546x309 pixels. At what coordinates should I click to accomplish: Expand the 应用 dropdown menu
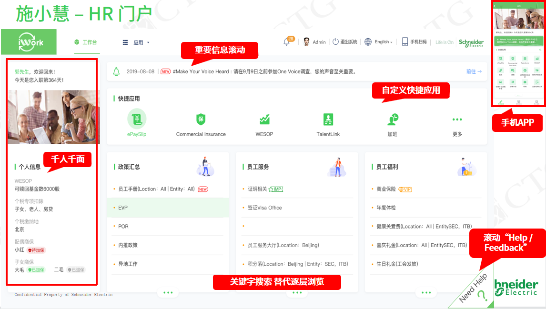click(136, 42)
